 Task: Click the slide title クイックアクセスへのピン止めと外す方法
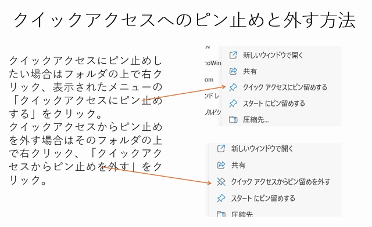point(184,21)
